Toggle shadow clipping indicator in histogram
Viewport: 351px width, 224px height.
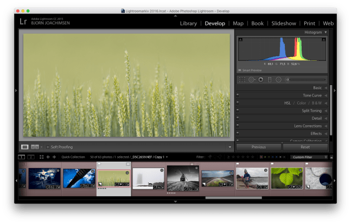240,40
